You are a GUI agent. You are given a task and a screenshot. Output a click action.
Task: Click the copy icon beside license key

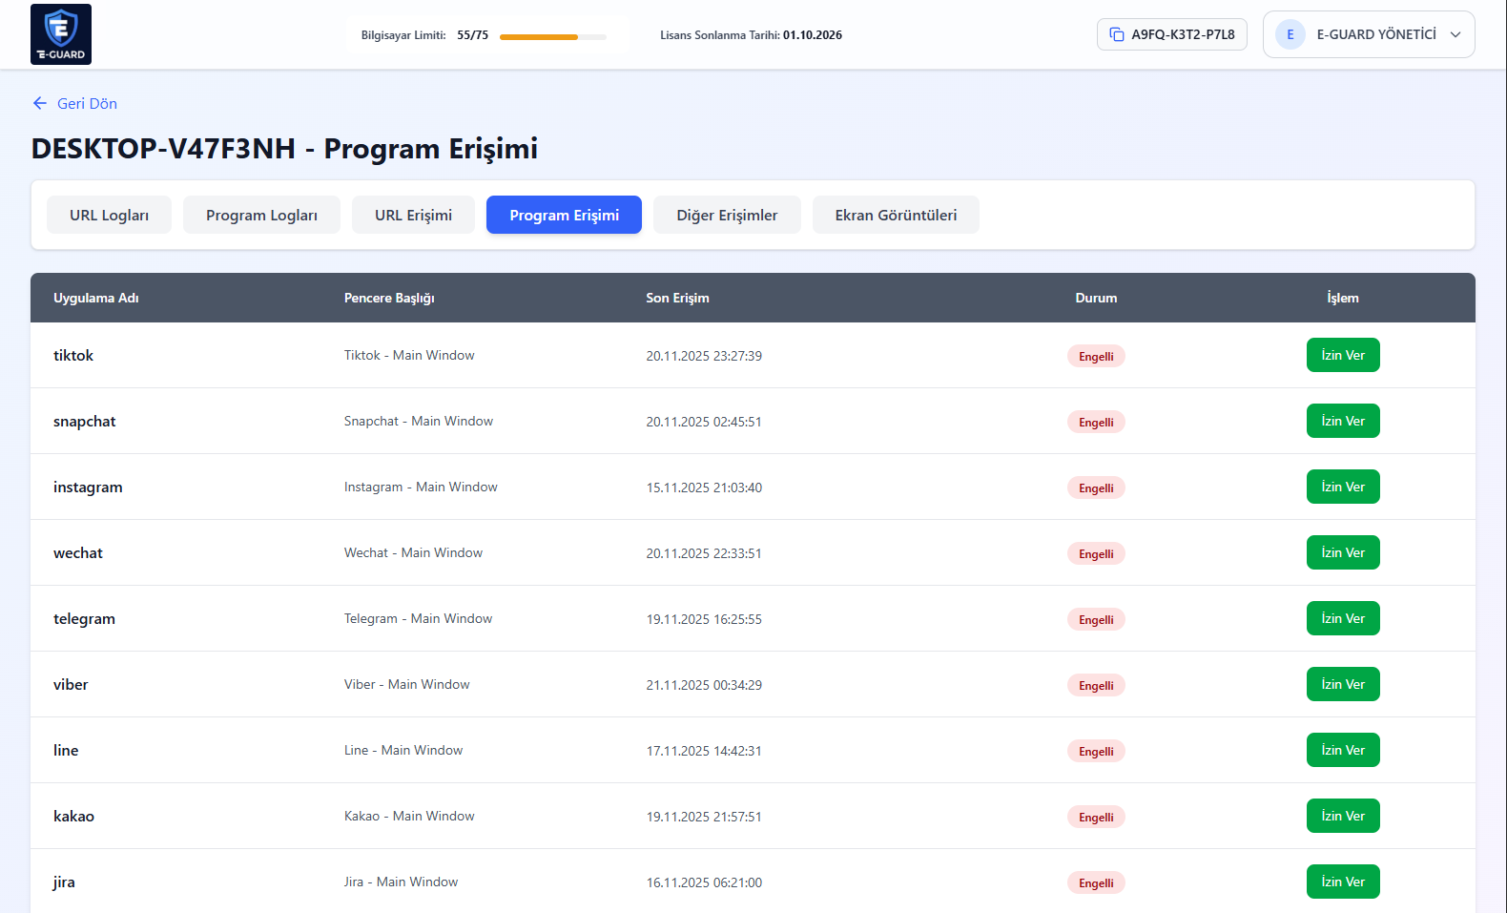coord(1117,34)
